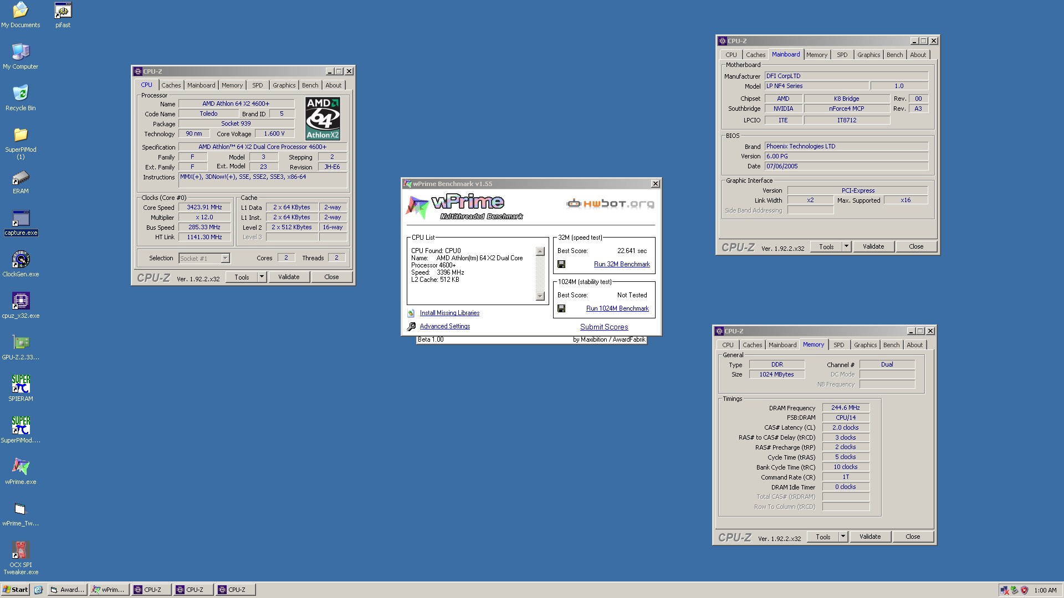The height and width of the screenshot is (598, 1064).
Task: Click Tools button in CPU tab window
Action: pos(242,277)
